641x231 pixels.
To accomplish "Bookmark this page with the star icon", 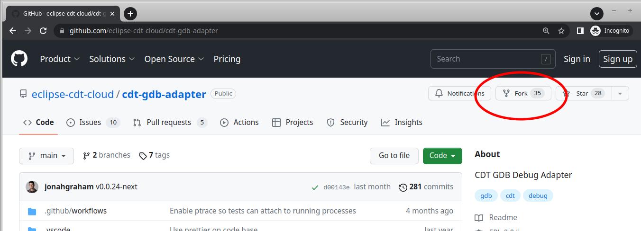I will coord(561,31).
